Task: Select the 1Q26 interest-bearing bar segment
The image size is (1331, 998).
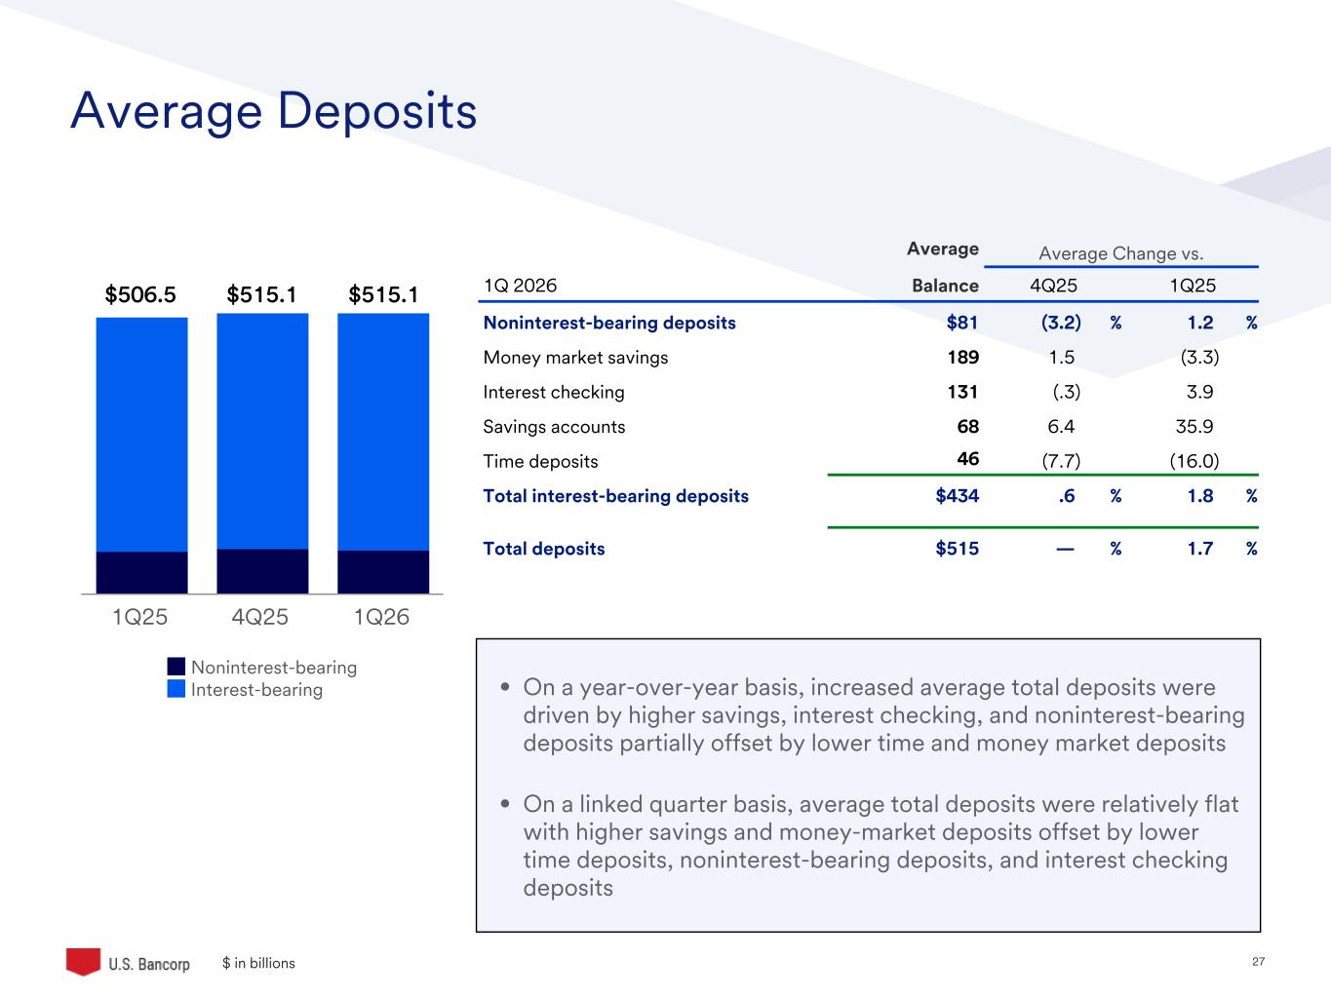Action: coord(383,431)
